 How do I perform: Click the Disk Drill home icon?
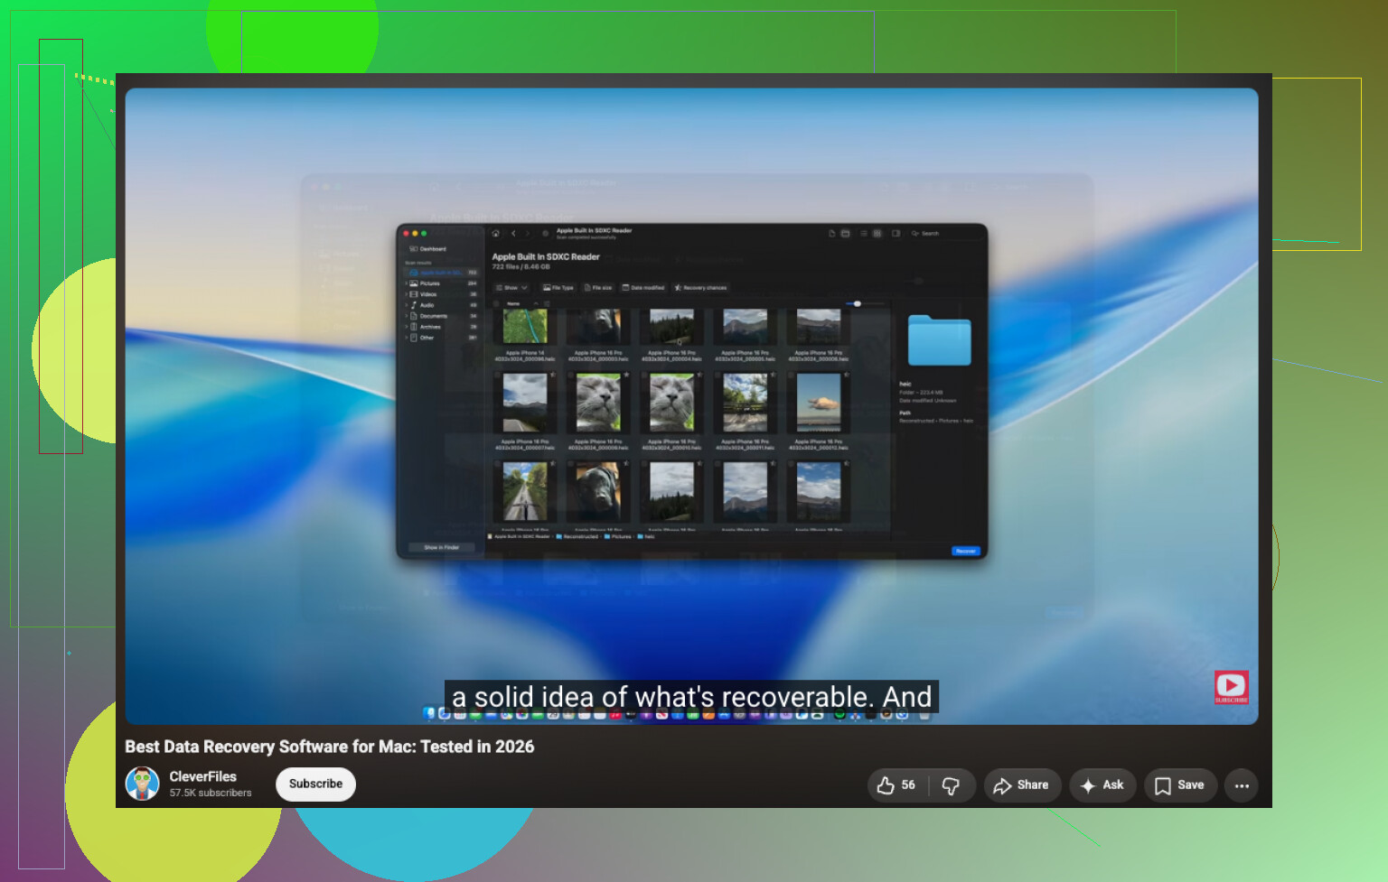click(495, 233)
